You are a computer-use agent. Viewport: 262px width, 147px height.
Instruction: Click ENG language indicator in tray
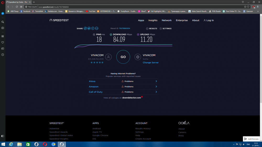point(248,144)
